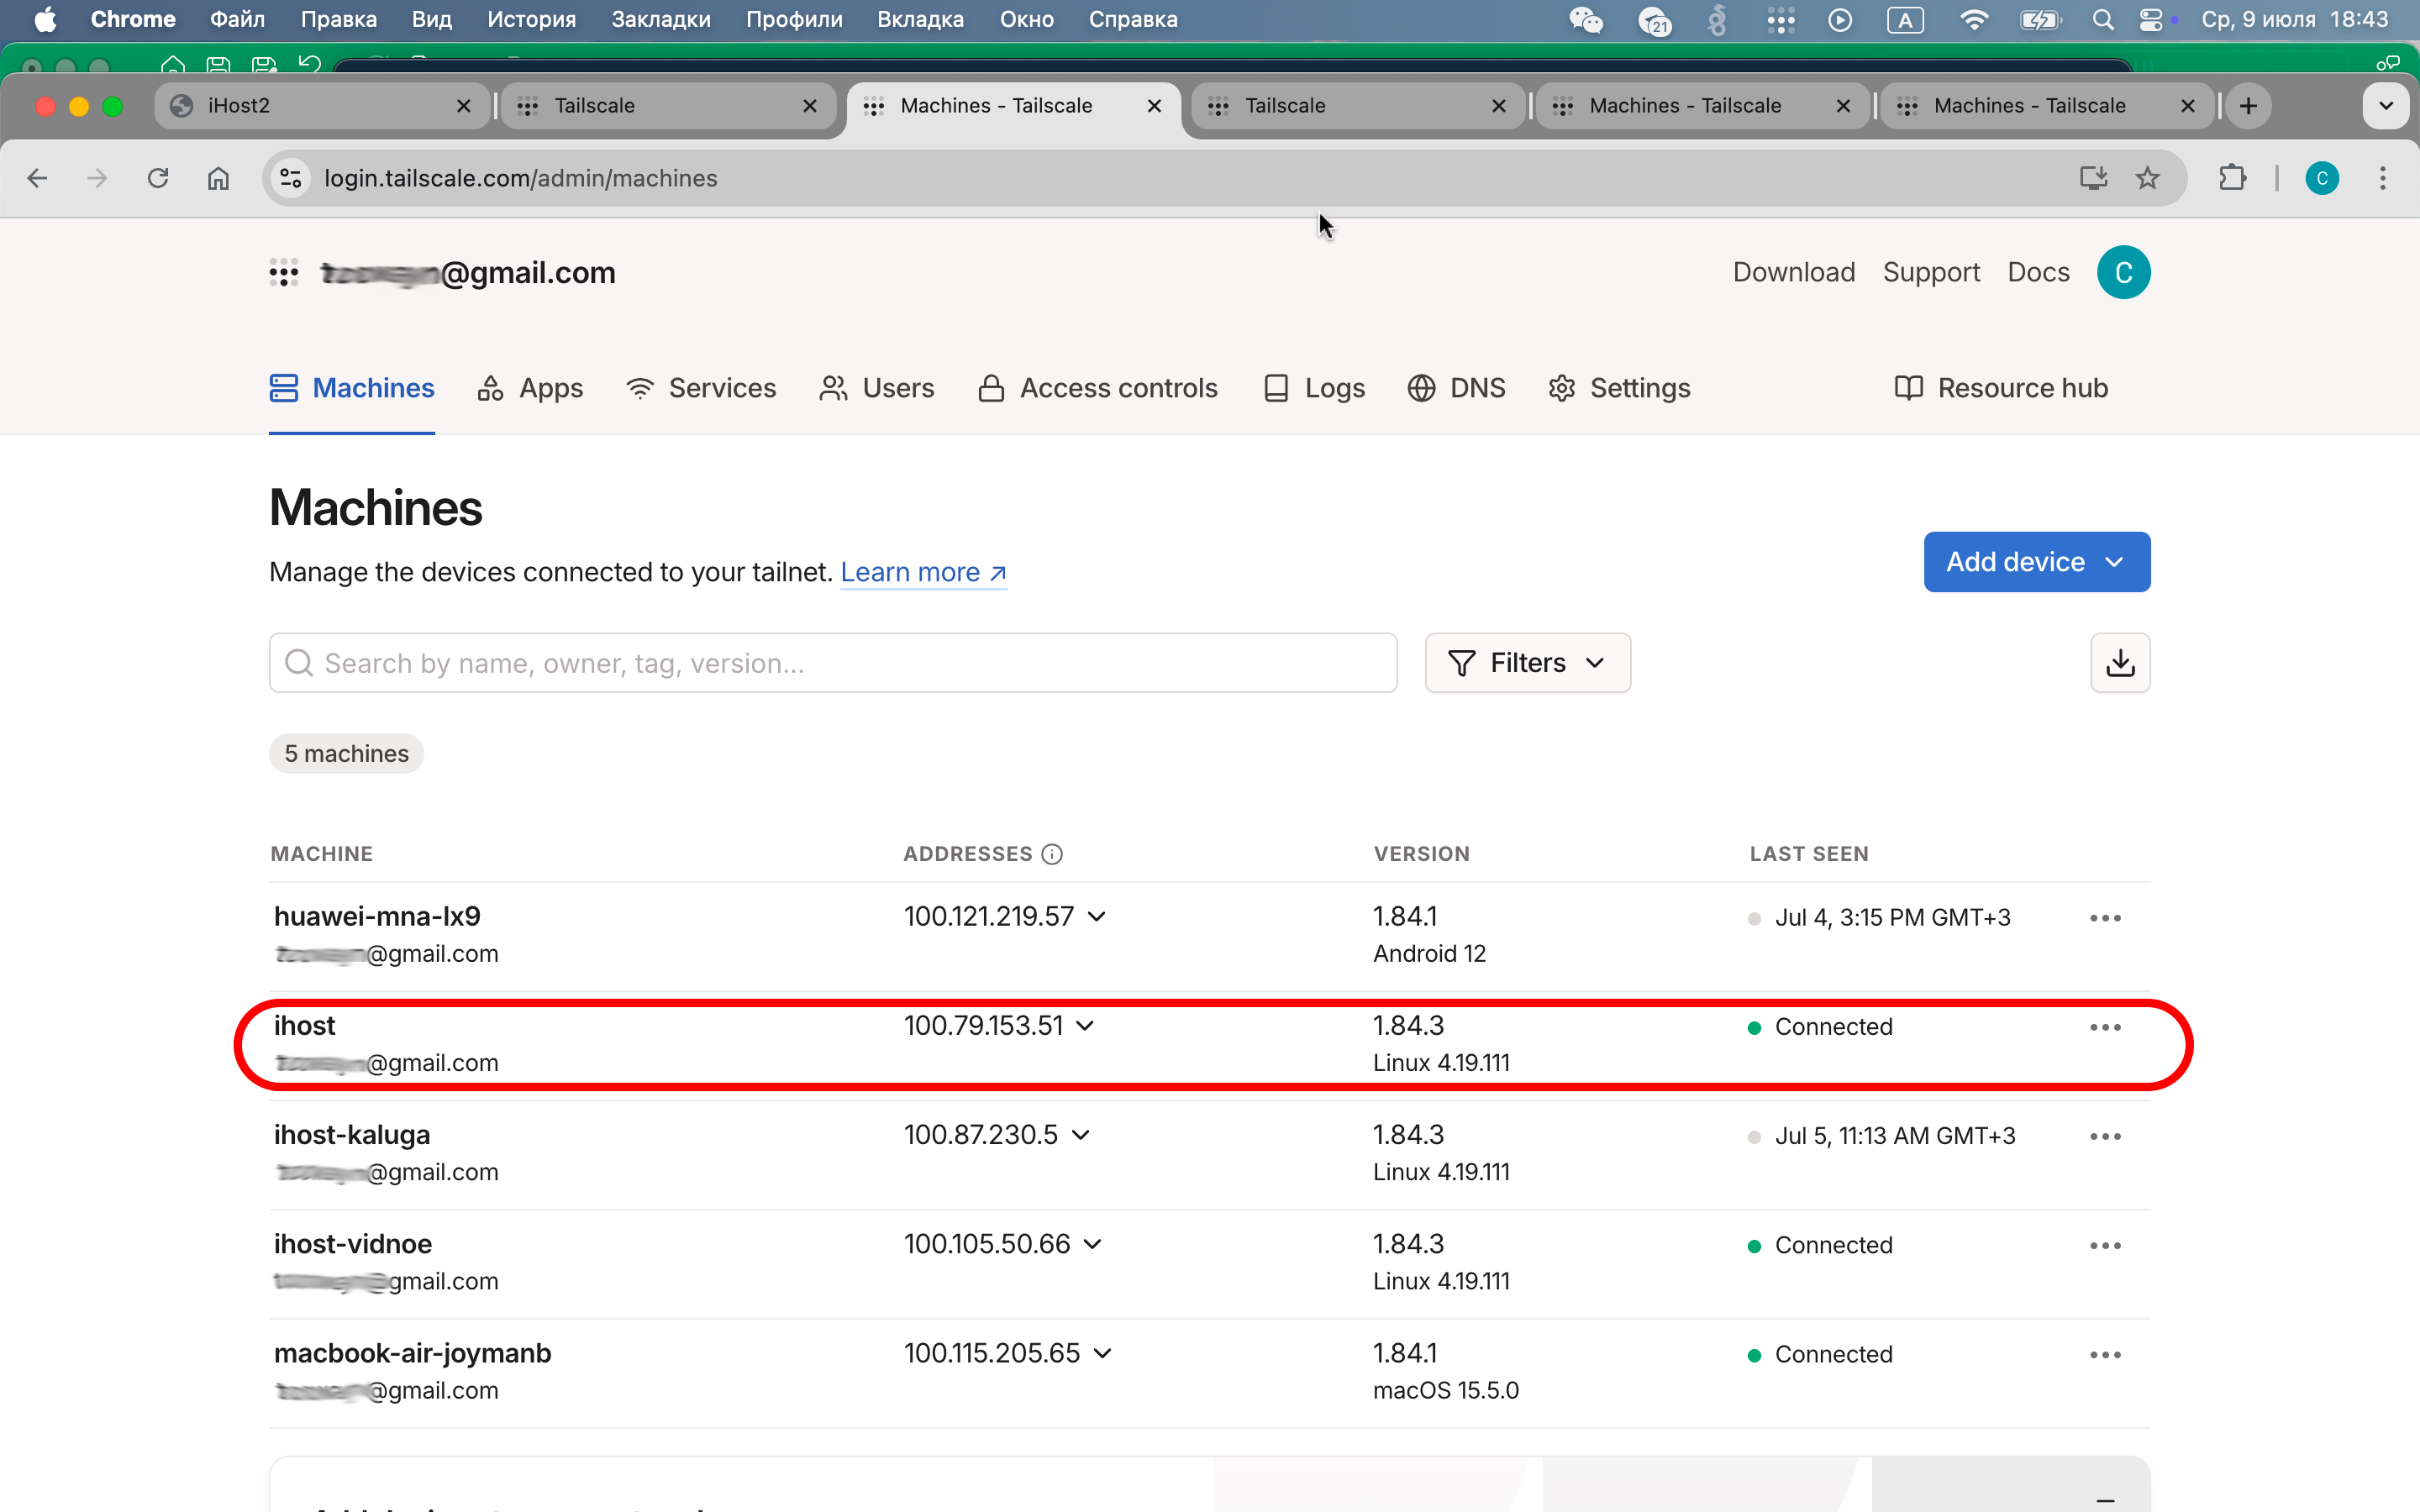Open the Access controls tab
Viewport: 2420px width, 1512px height.
pyautogui.click(x=1097, y=388)
